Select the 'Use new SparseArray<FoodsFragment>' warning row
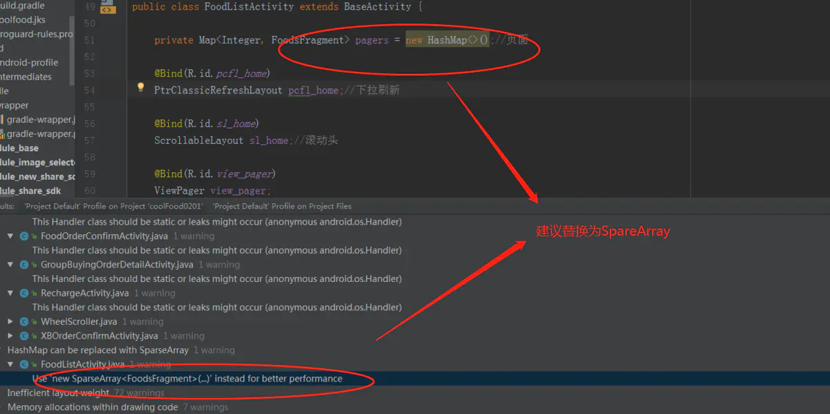The image size is (830, 414). 415,379
